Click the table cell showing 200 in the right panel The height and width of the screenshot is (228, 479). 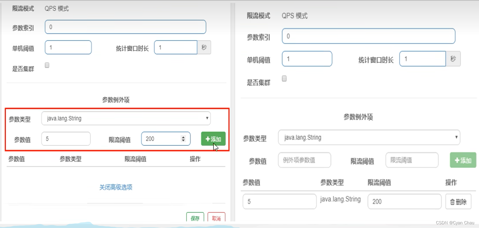(x=404, y=201)
